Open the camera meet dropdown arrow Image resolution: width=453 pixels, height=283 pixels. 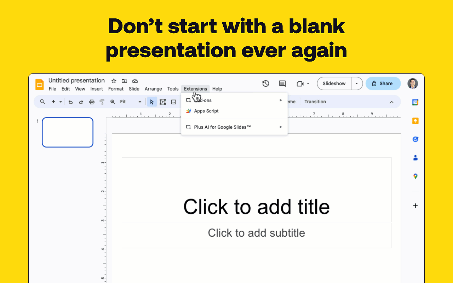click(x=308, y=83)
